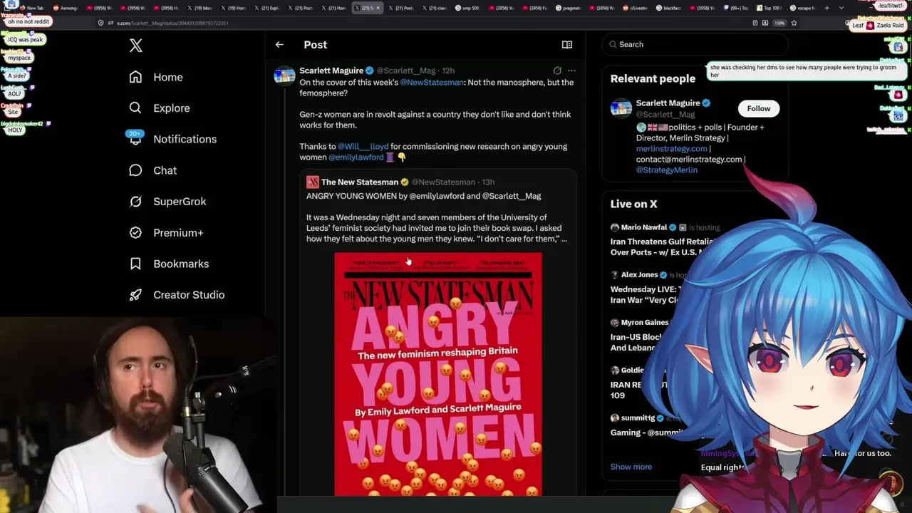Open the @Will___lloyd mention link
The height and width of the screenshot is (513, 912).
[363, 147]
